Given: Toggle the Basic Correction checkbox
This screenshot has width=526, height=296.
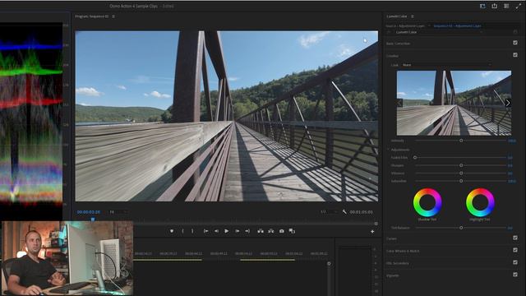Looking at the screenshot, I should tap(515, 43).
